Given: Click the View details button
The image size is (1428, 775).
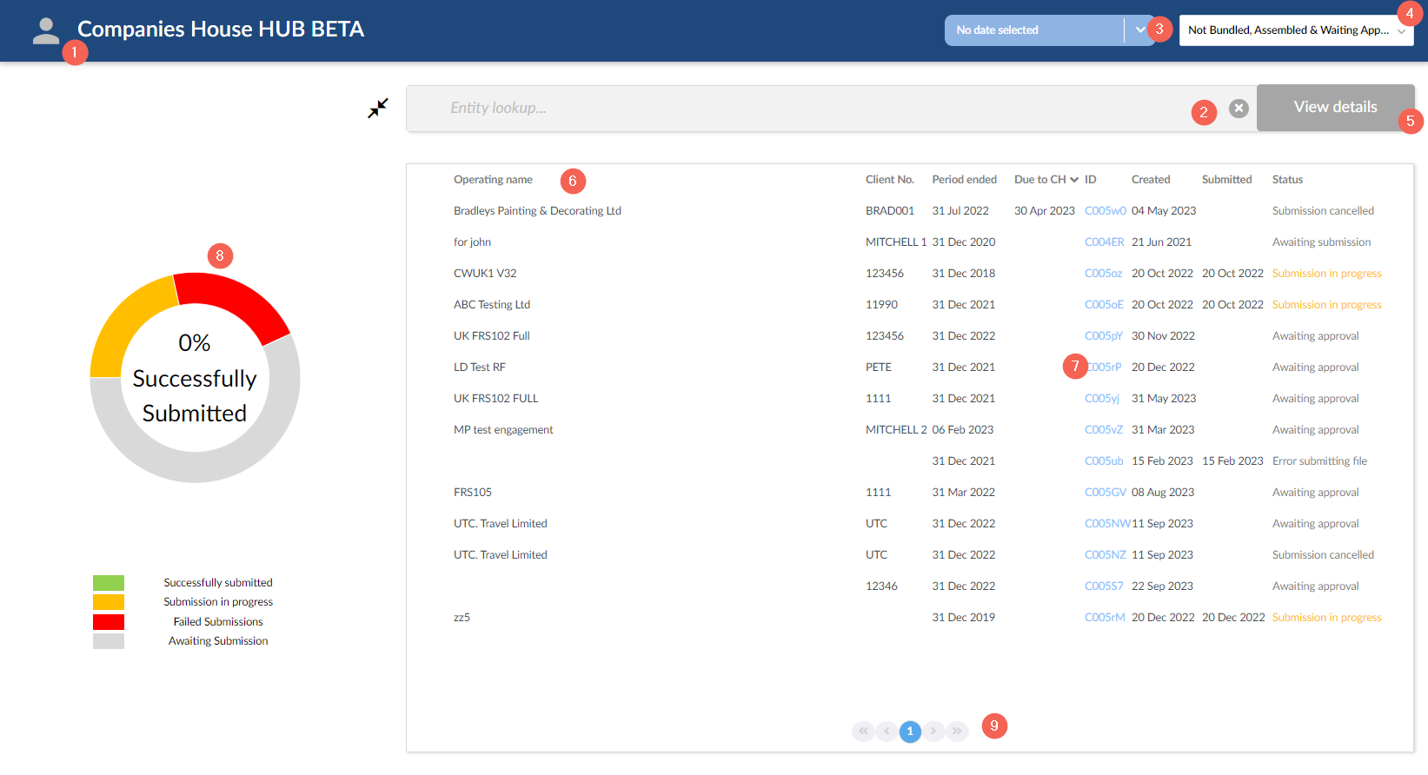Looking at the screenshot, I should coord(1335,108).
